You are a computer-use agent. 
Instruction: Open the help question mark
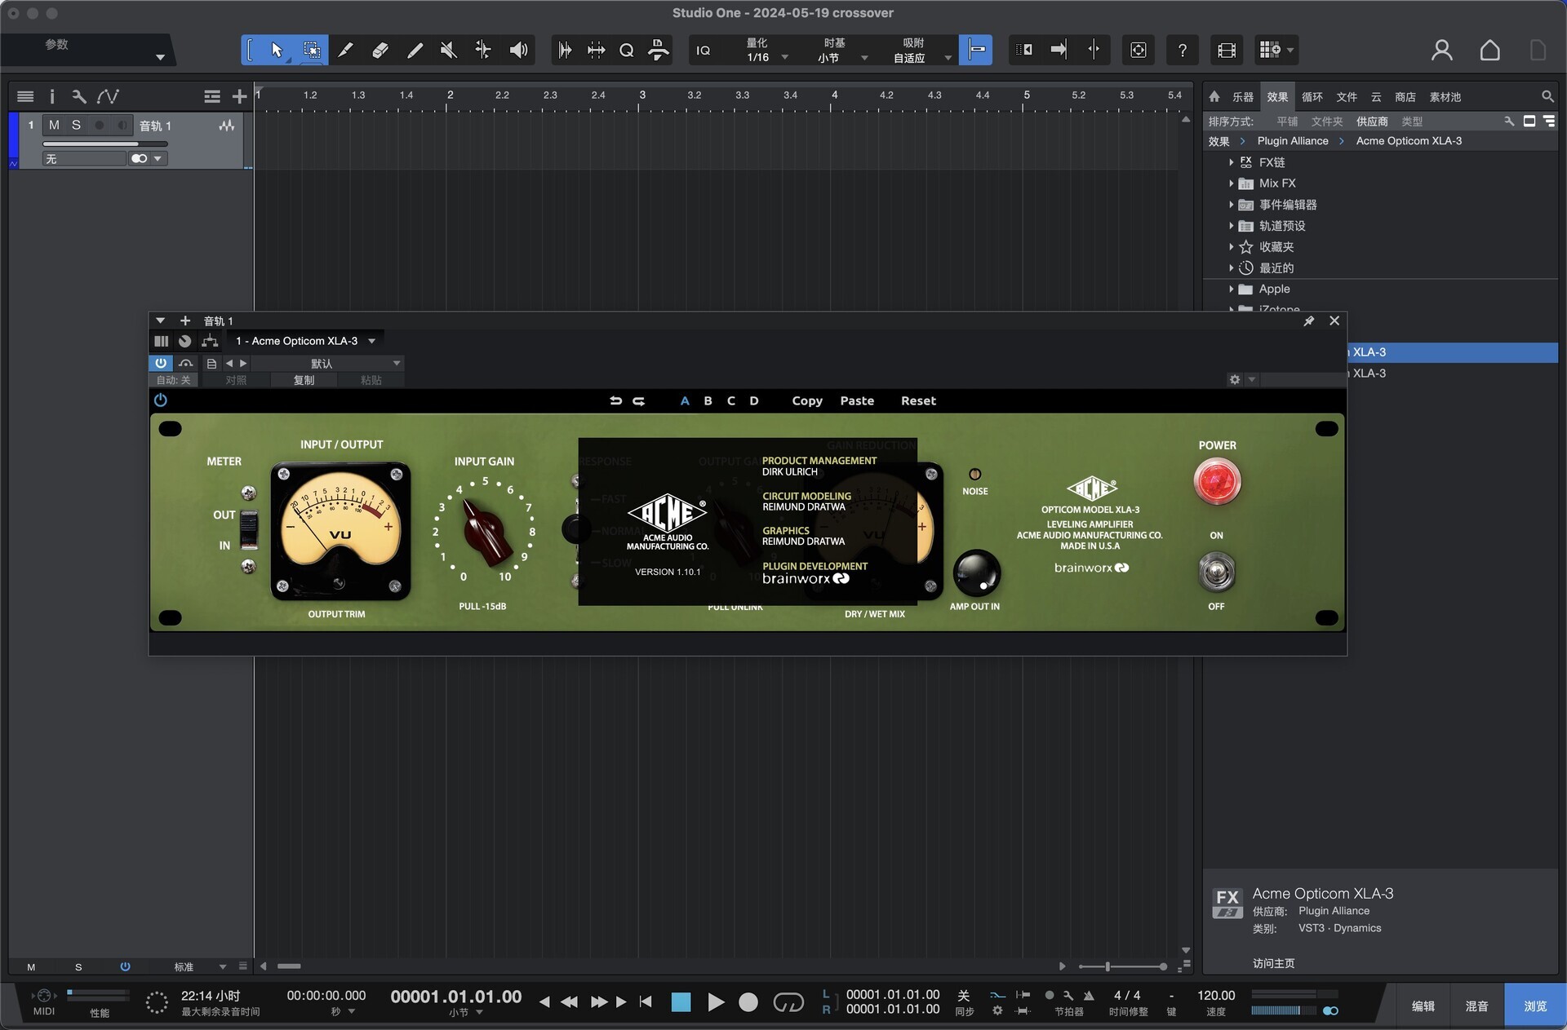pos(1182,51)
